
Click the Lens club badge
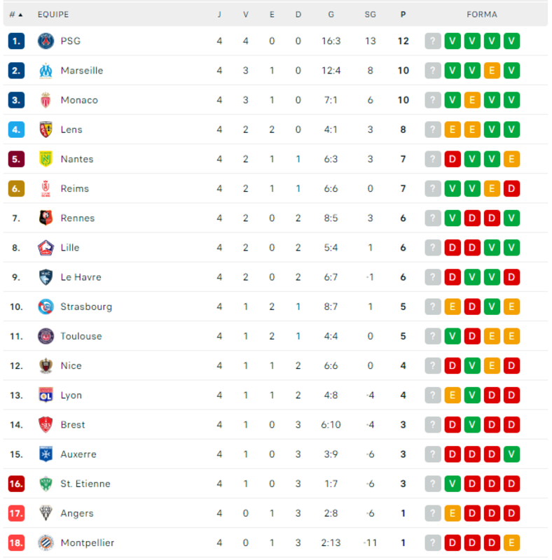[x=46, y=129]
